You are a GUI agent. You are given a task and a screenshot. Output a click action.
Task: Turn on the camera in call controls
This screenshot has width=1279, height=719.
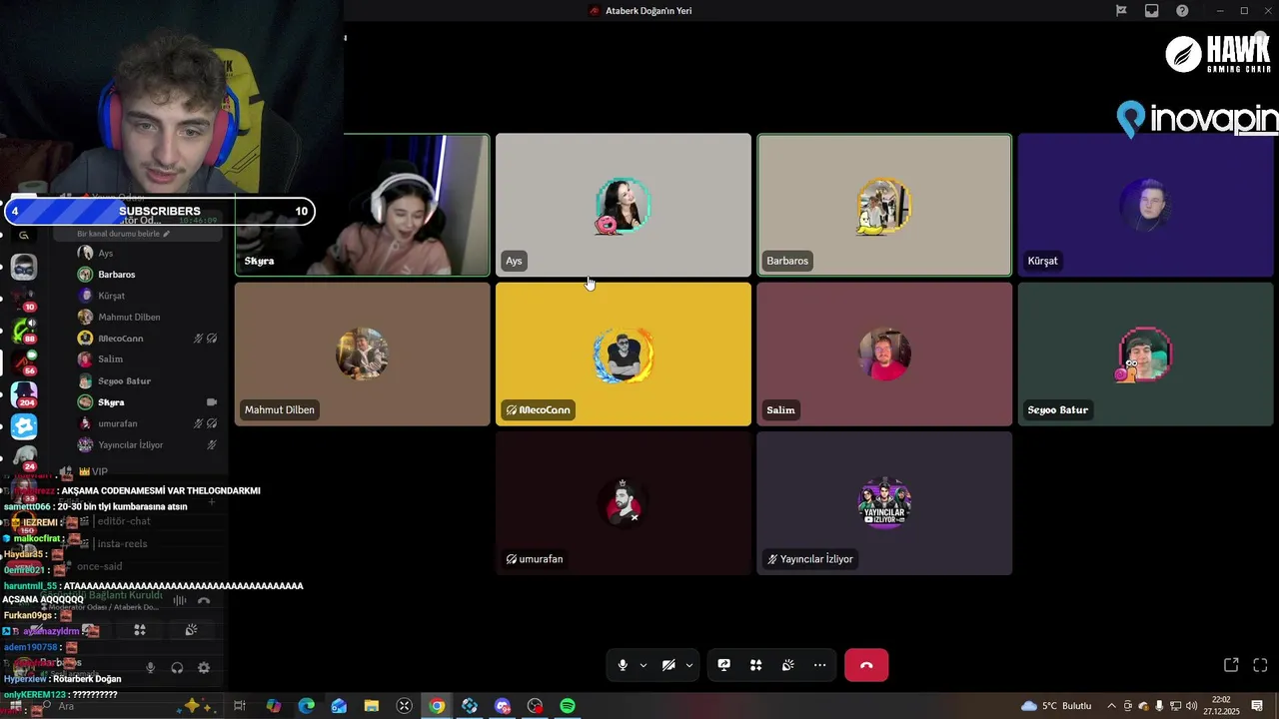668,665
